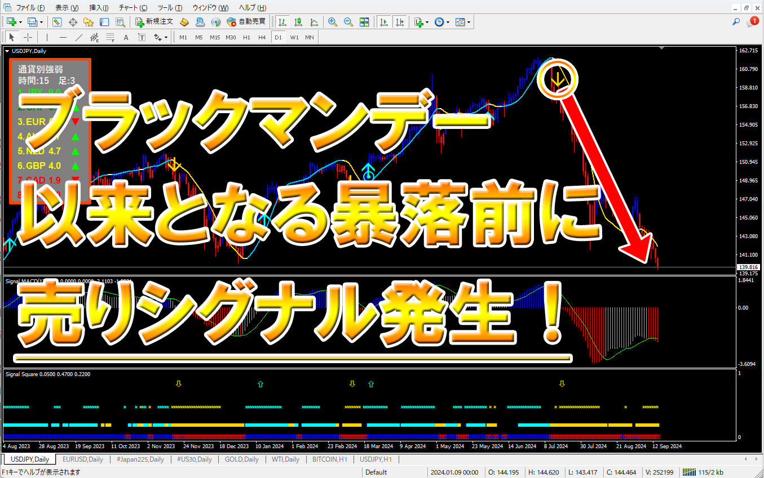This screenshot has height=478, width=764.
Task: Switch to the BITCOIN,H1 tab
Action: (x=330, y=459)
